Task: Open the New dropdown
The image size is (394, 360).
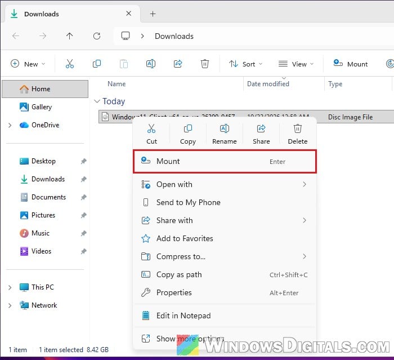Action: click(28, 64)
